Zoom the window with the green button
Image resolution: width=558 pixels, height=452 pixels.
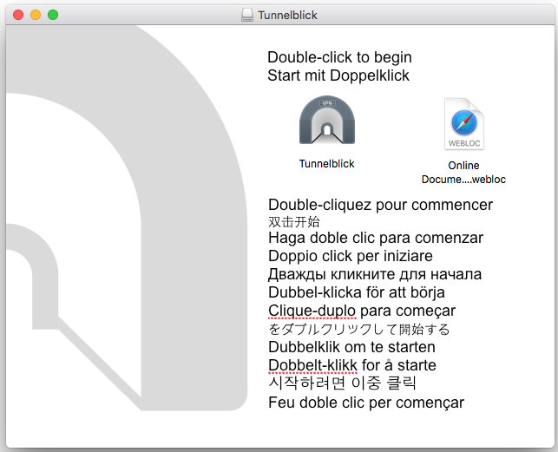(53, 15)
